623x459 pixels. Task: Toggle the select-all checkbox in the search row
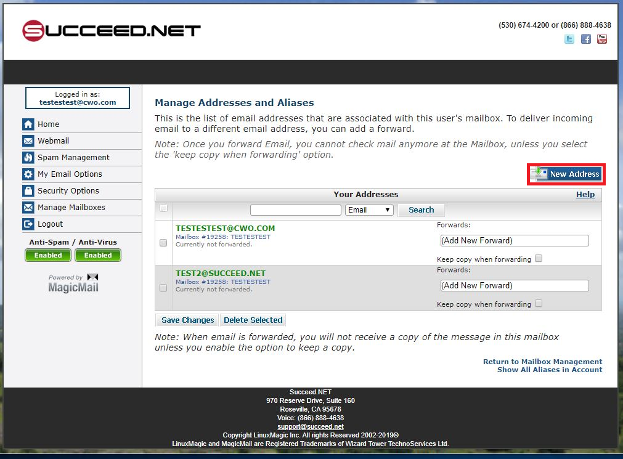point(163,208)
